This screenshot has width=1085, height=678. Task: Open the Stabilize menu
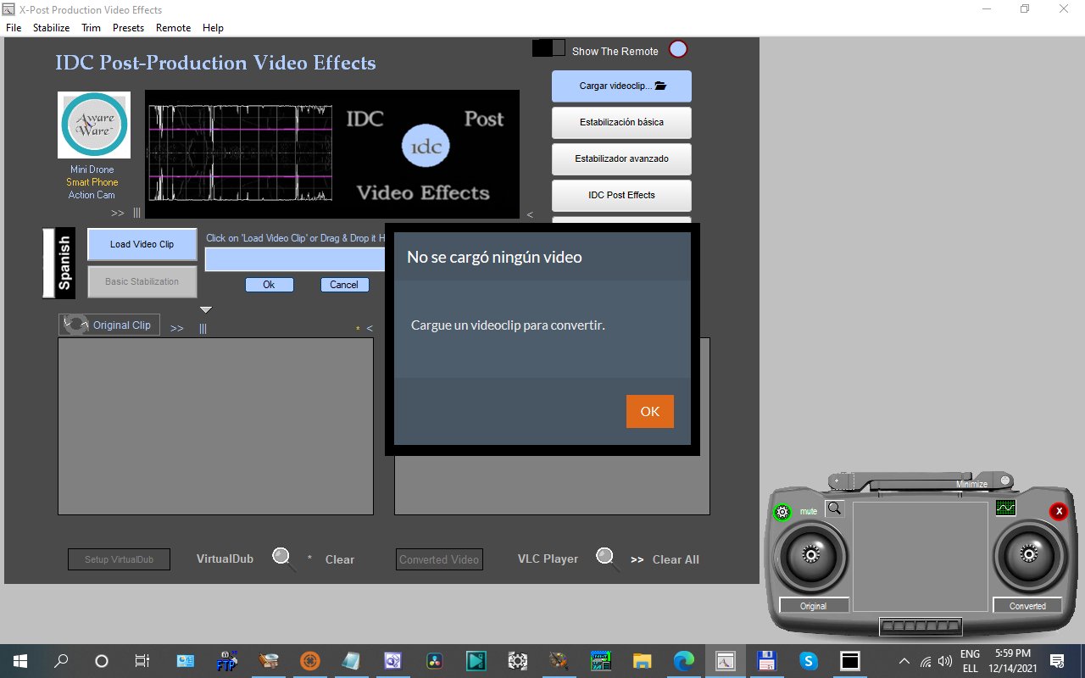coord(51,28)
